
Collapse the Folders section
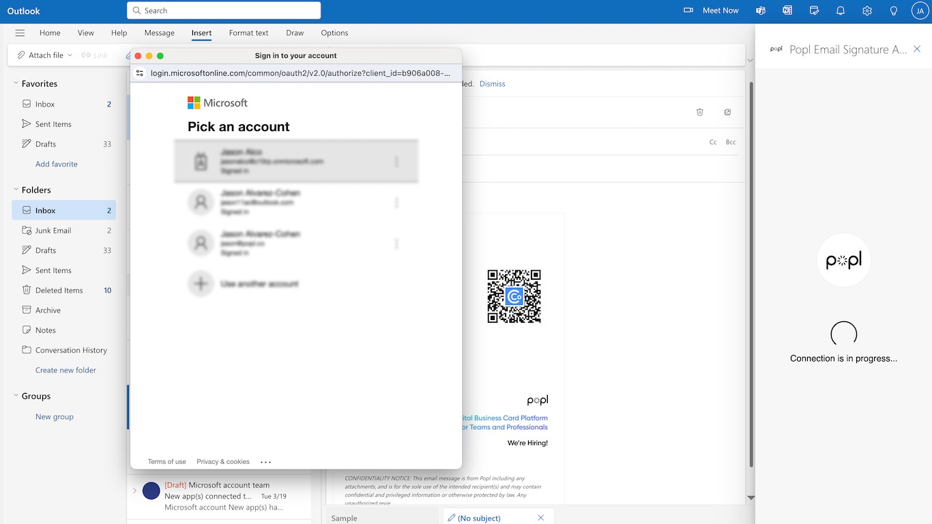coord(16,190)
